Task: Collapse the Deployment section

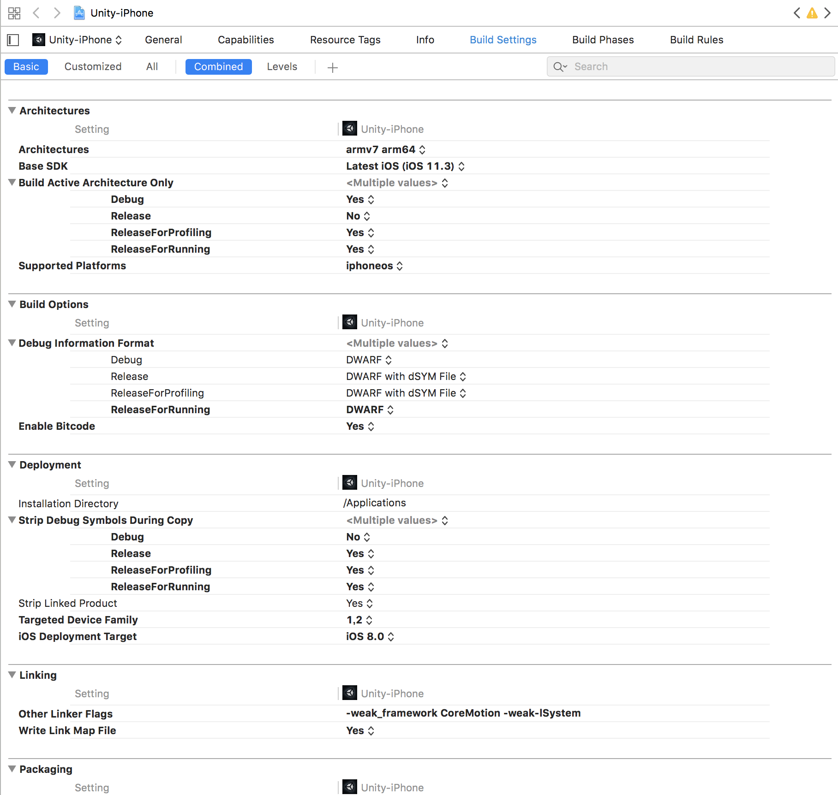Action: (12, 464)
